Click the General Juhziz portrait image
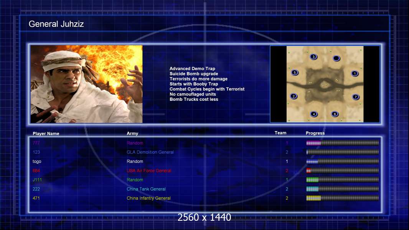The image size is (409, 230). click(87, 84)
